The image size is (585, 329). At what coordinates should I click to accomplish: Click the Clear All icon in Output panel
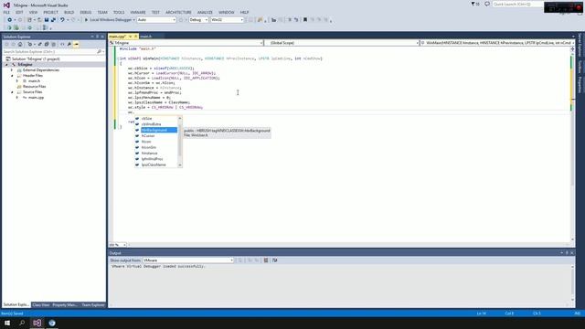(266, 260)
